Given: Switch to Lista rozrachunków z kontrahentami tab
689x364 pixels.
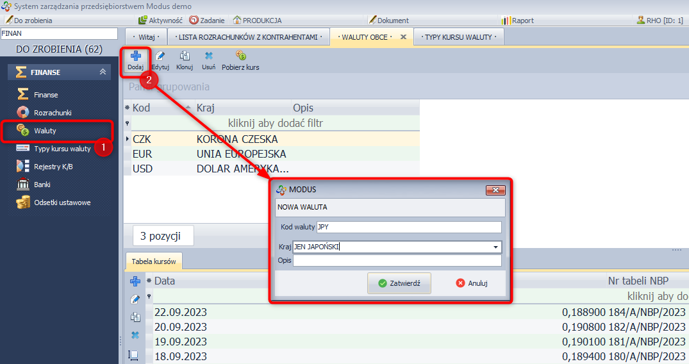Looking at the screenshot, I should pos(248,37).
